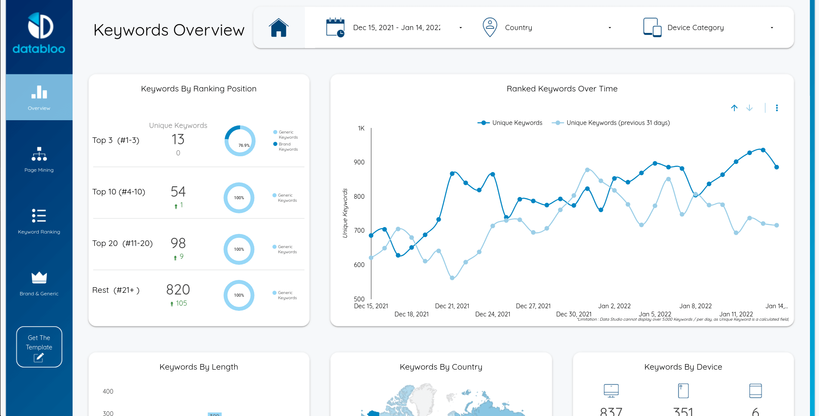Open the Device Category dropdown
819x416 pixels.
772,27
